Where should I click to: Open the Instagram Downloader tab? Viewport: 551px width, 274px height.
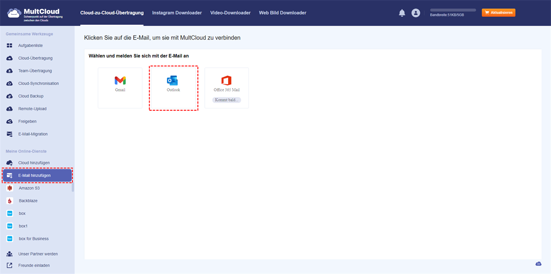[x=177, y=13]
